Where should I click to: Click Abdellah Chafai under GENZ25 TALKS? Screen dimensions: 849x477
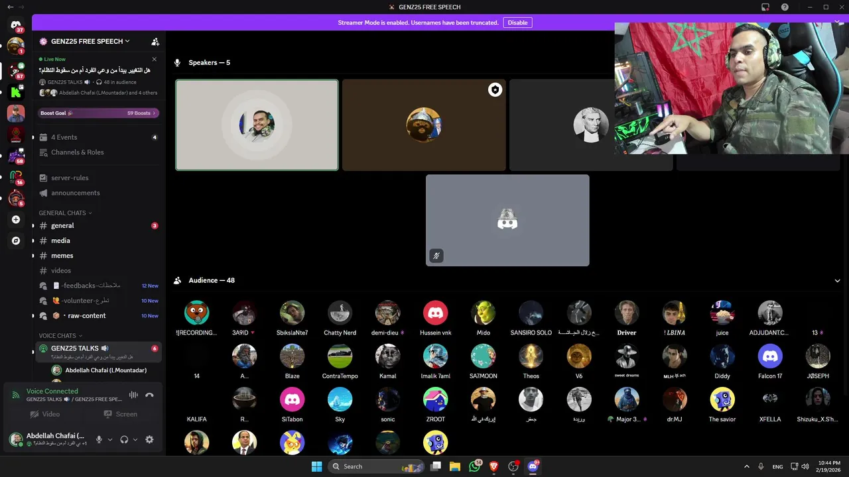pos(105,370)
